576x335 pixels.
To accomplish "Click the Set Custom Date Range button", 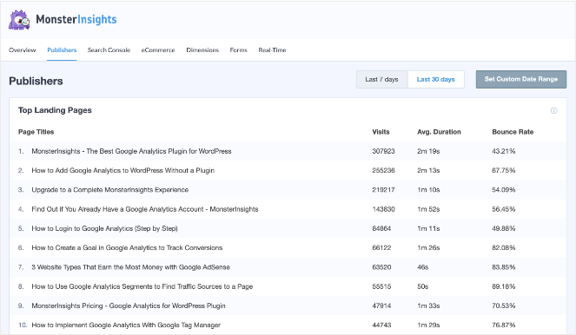I will tap(521, 79).
